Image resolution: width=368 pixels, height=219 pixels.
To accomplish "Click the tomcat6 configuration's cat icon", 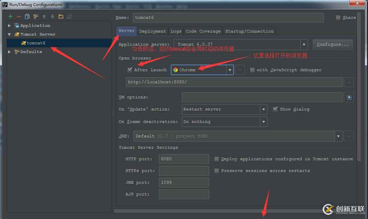I will 23,43.
